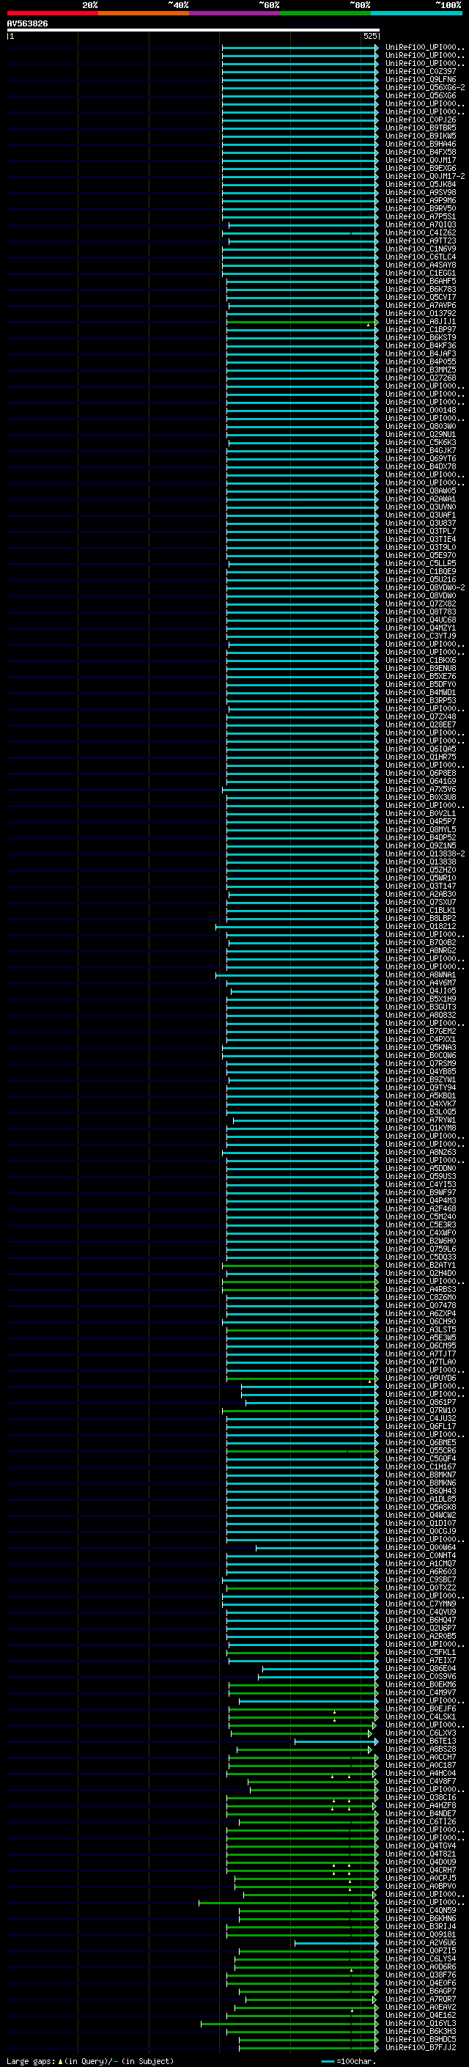Open hit UniRef100_C0PJ26
The image size is (469, 2067).
[x=421, y=120]
